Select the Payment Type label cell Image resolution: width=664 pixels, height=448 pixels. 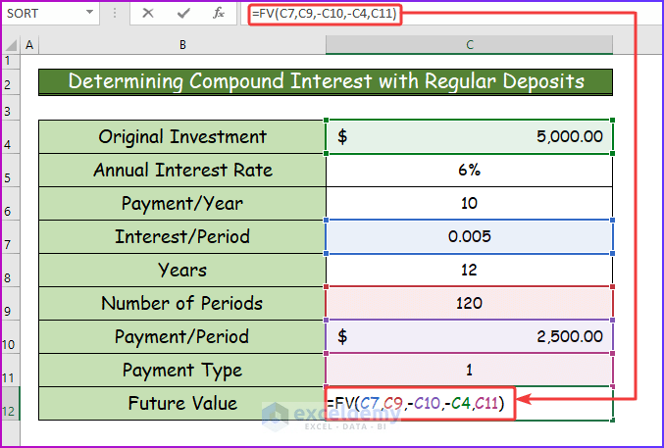pos(182,371)
